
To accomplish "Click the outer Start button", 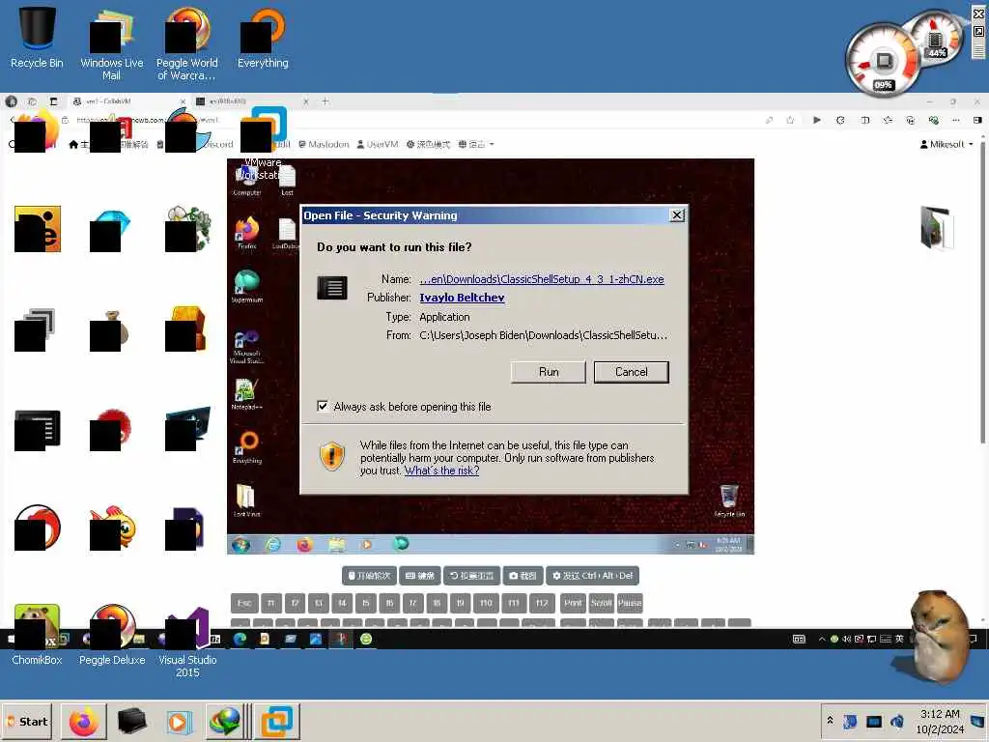I will tap(28, 721).
